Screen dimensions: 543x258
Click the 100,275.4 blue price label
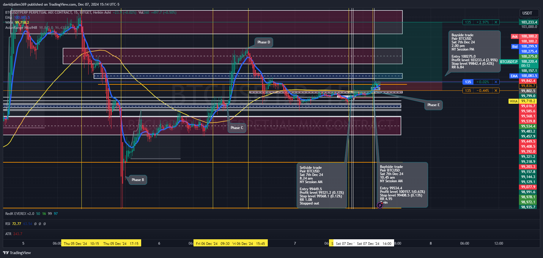(529, 51)
